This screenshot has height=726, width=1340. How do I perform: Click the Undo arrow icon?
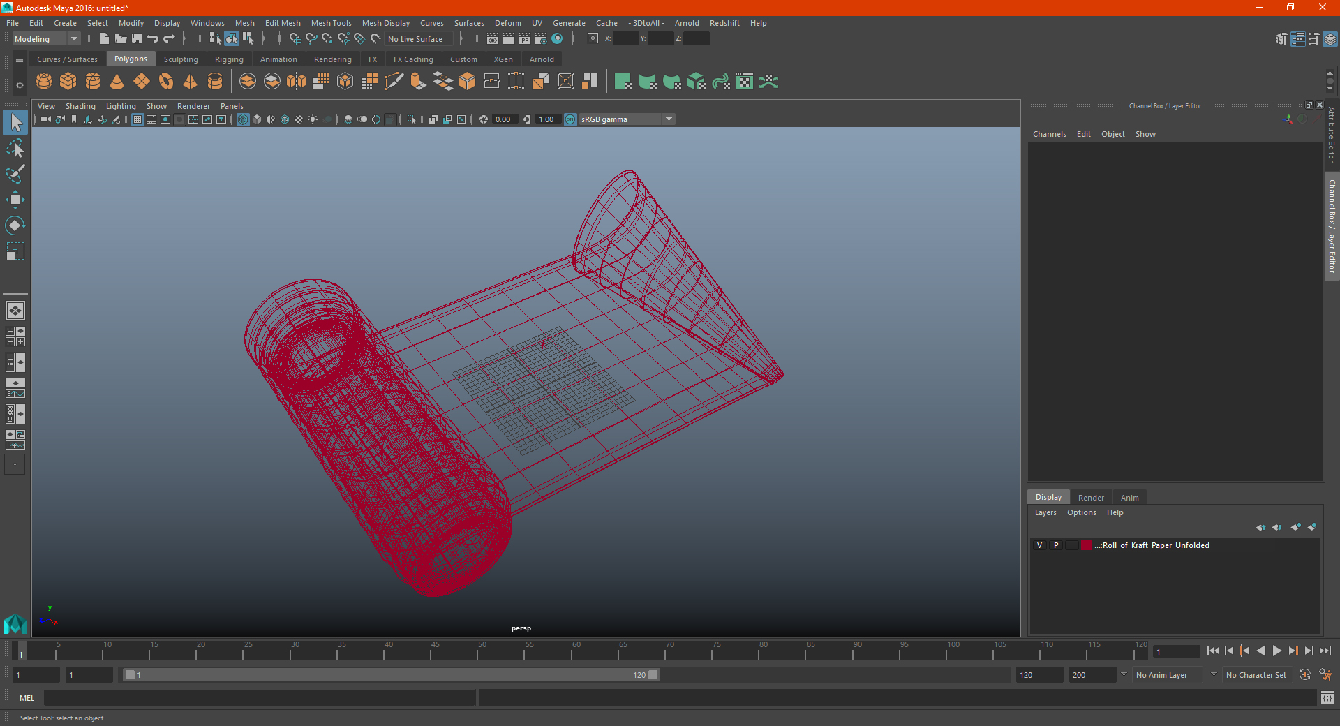click(x=153, y=39)
